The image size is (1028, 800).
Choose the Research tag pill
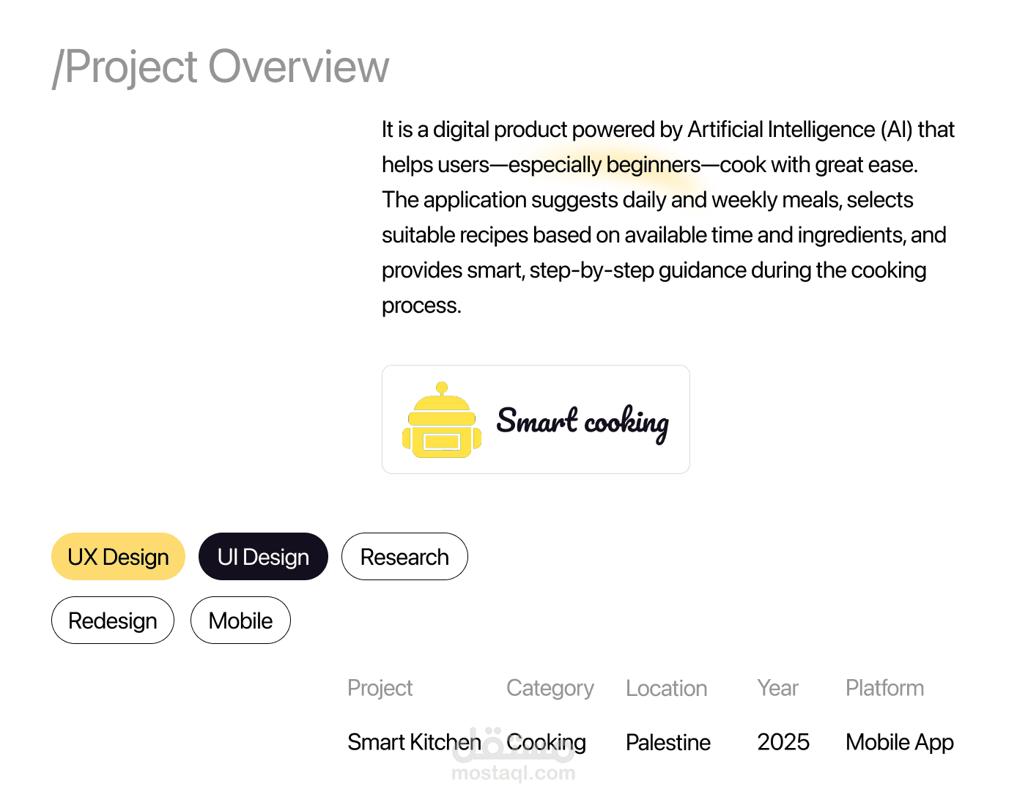tap(404, 557)
